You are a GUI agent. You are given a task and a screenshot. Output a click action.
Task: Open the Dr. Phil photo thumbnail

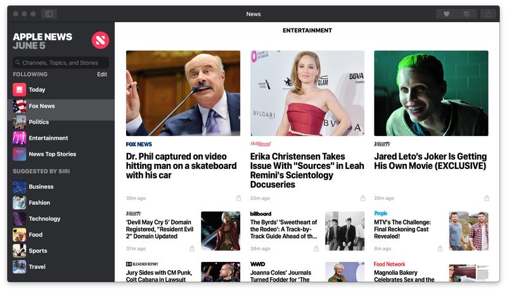point(183,93)
